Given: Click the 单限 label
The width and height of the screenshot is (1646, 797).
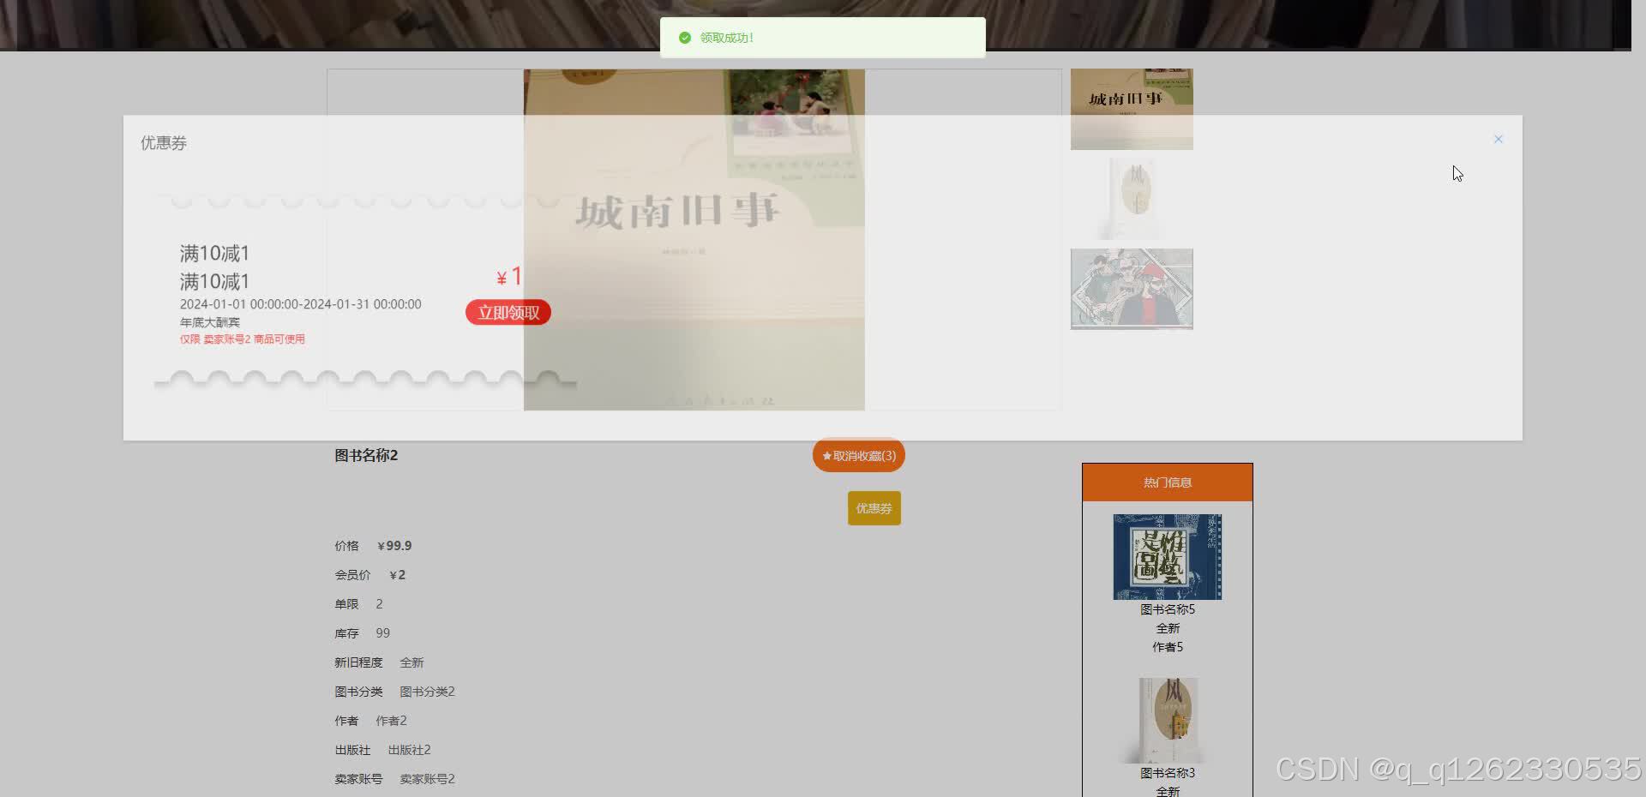Looking at the screenshot, I should coord(346,604).
